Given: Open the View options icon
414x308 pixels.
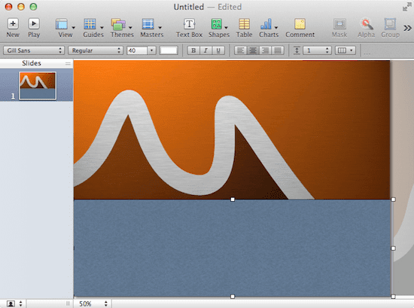Looking at the screenshot, I should tap(62, 24).
